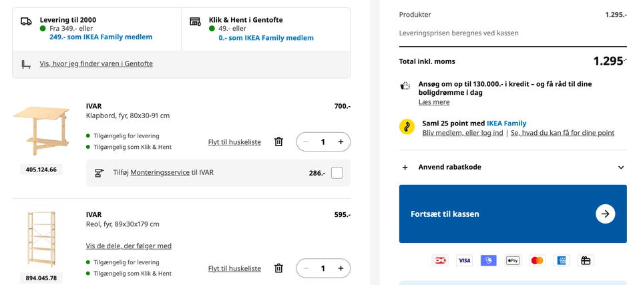Image resolution: width=641 pixels, height=285 pixels.
Task: Open Vis, hvor jeg finder varen i Gentofte
Action: click(x=96, y=64)
